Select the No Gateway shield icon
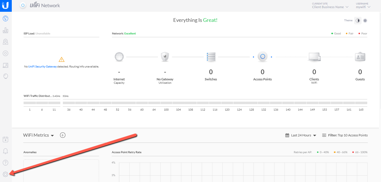Screen dimensions: 381x182 click(x=165, y=57)
